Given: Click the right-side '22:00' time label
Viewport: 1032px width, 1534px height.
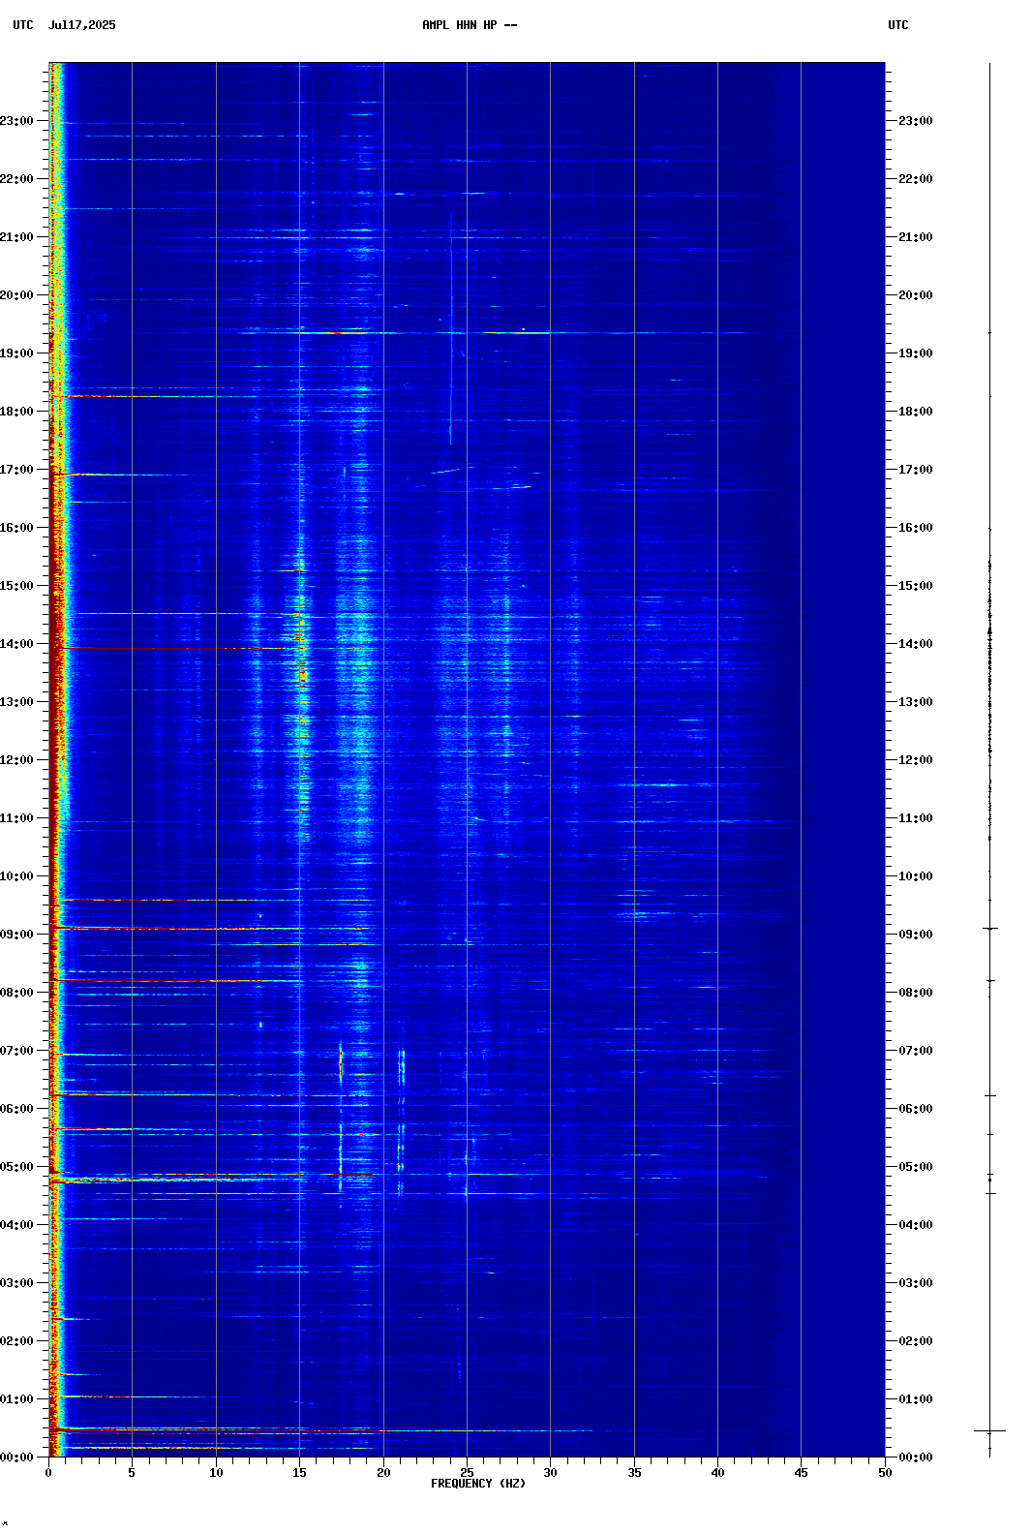Looking at the screenshot, I should (x=916, y=179).
